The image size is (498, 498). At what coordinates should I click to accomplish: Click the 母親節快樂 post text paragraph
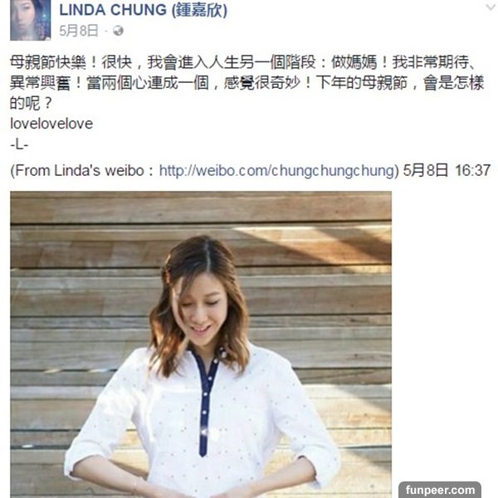[247, 82]
